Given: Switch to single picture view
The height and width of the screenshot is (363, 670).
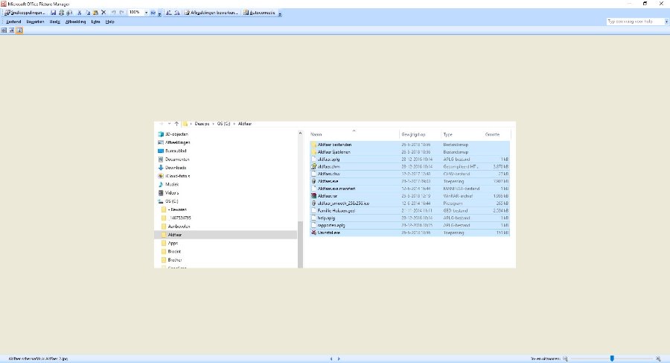Looking at the screenshot, I should click(x=19, y=31).
